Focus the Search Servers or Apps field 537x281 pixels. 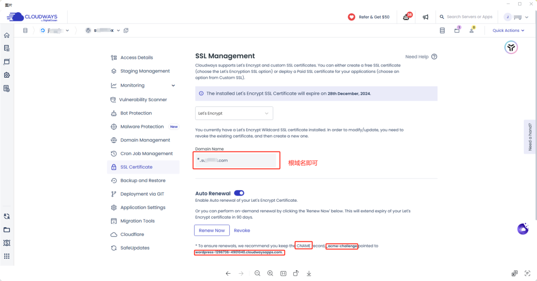pyautogui.click(x=469, y=17)
